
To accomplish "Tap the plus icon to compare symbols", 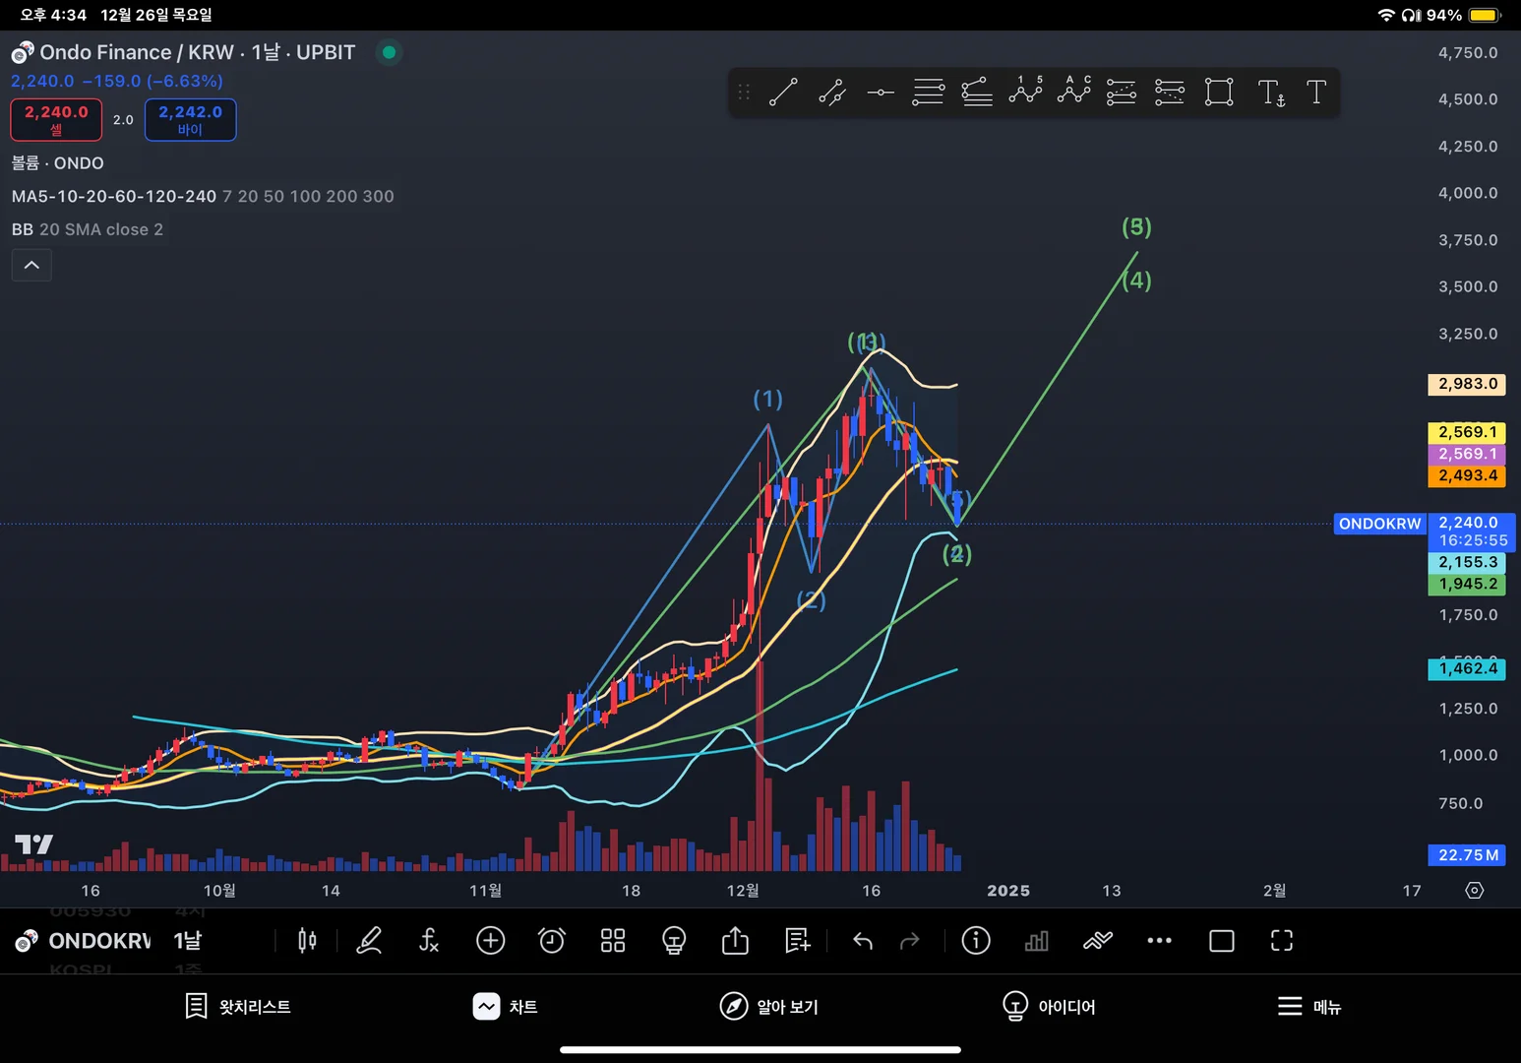I will (x=490, y=941).
